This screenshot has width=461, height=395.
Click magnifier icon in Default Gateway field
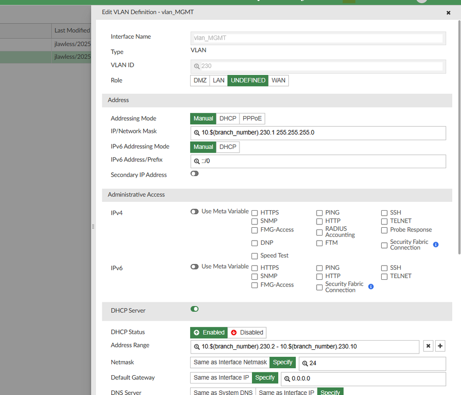point(287,379)
